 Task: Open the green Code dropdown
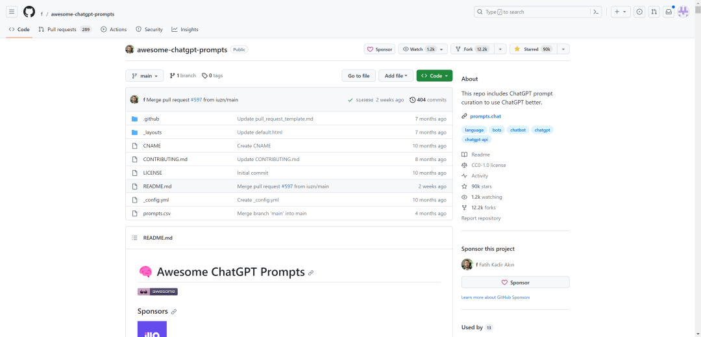point(434,76)
